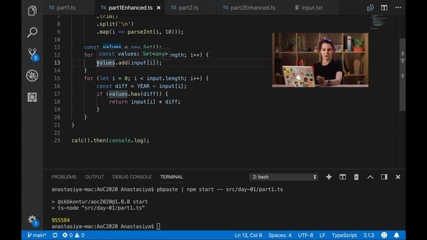Open the Explorer view in activity bar

pyautogui.click(x=32, y=11)
